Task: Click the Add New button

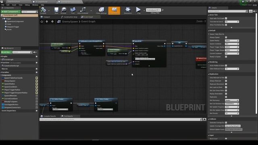Action: point(6,52)
